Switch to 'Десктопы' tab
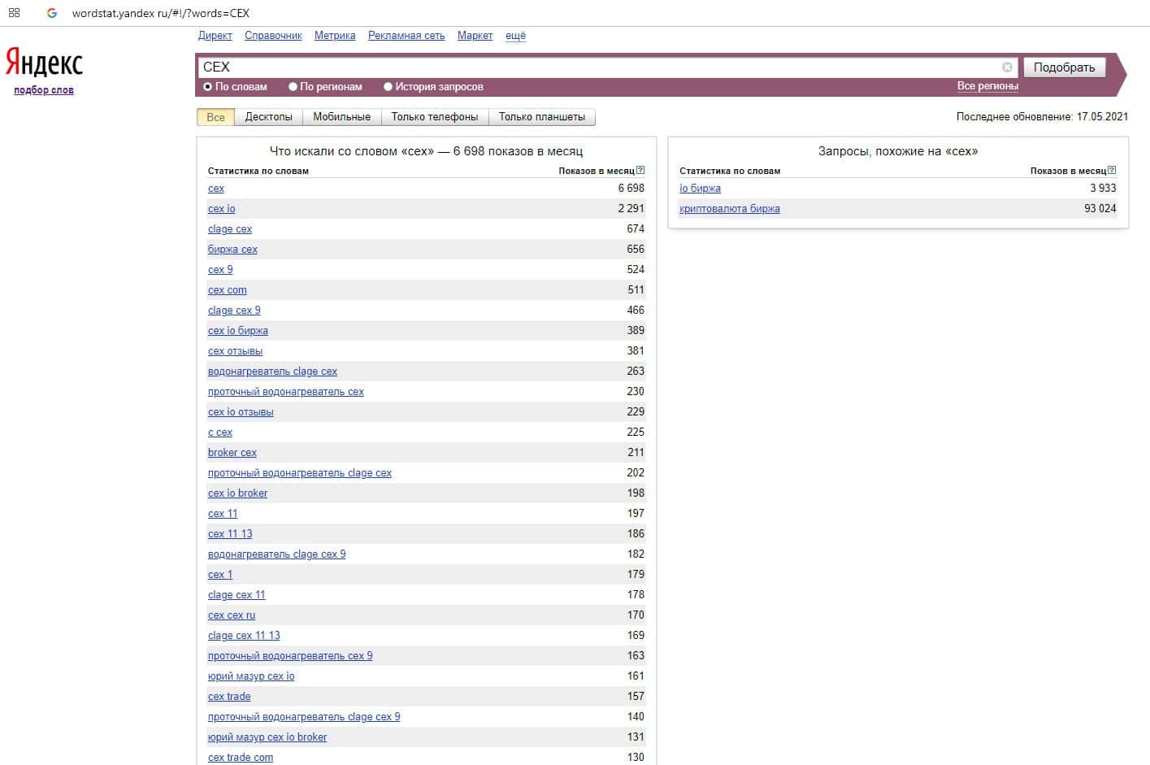Image resolution: width=1150 pixels, height=765 pixels. 268,117
